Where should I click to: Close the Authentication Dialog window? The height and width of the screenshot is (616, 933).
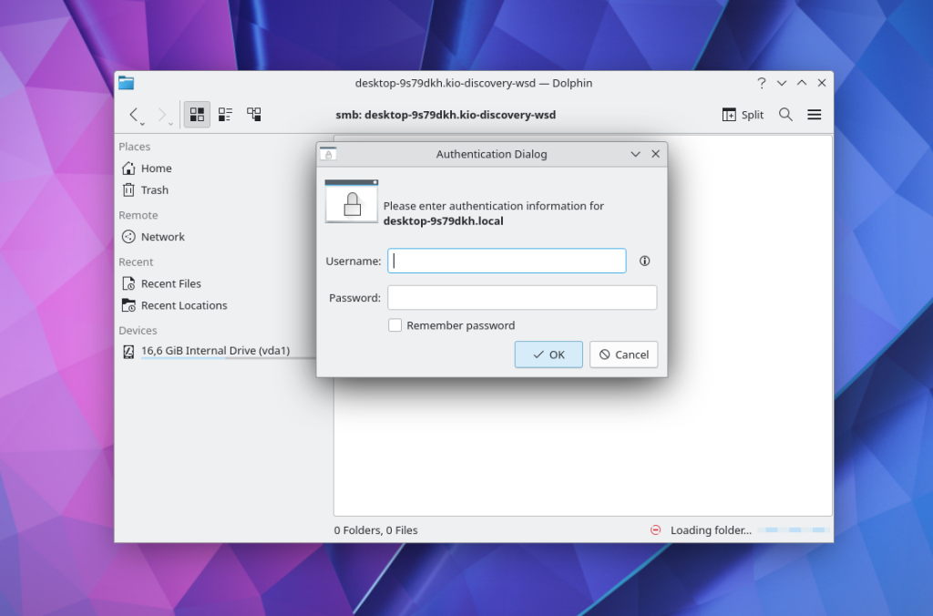click(x=656, y=154)
